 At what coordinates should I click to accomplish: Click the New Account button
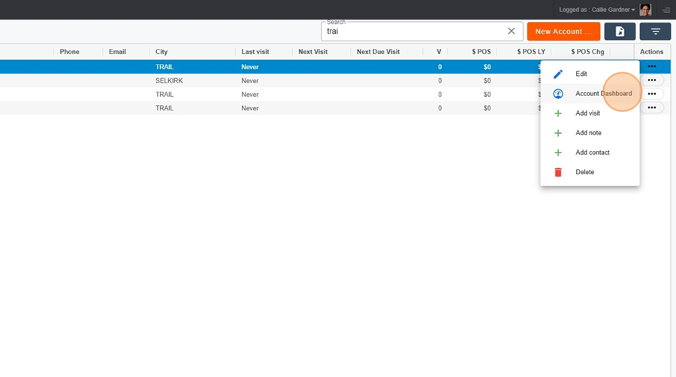(x=563, y=32)
